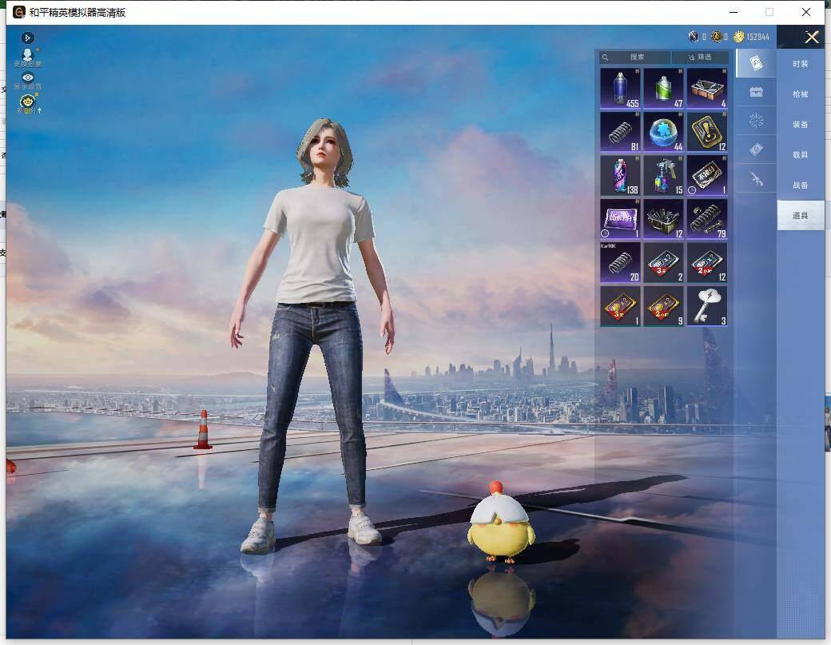Select the tool parts crate item (12)
The height and width of the screenshot is (645, 831).
pos(663,219)
